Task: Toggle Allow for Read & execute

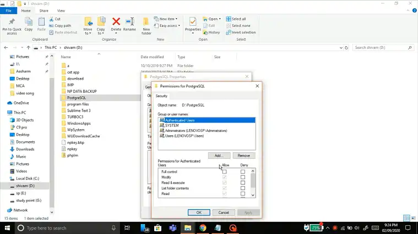Action: (225, 183)
